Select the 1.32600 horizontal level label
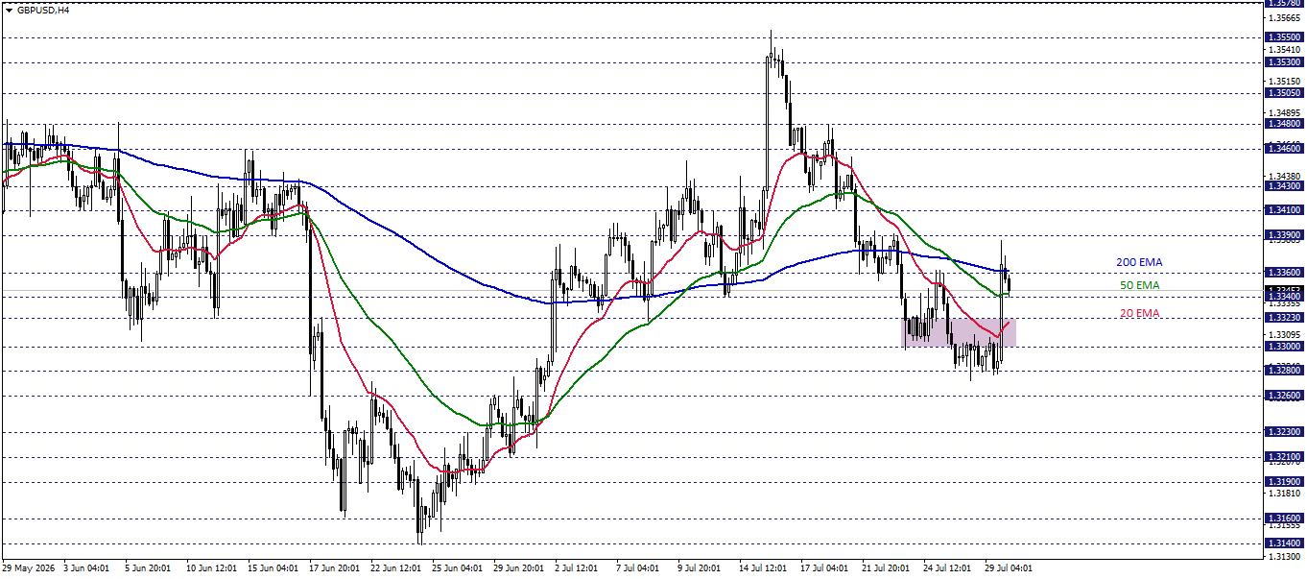This screenshot has width=1307, height=579. point(1284,395)
